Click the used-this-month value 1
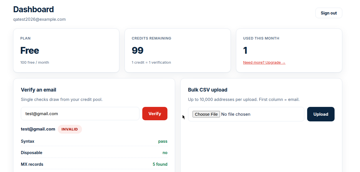The height and width of the screenshot is (172, 360). [245, 51]
